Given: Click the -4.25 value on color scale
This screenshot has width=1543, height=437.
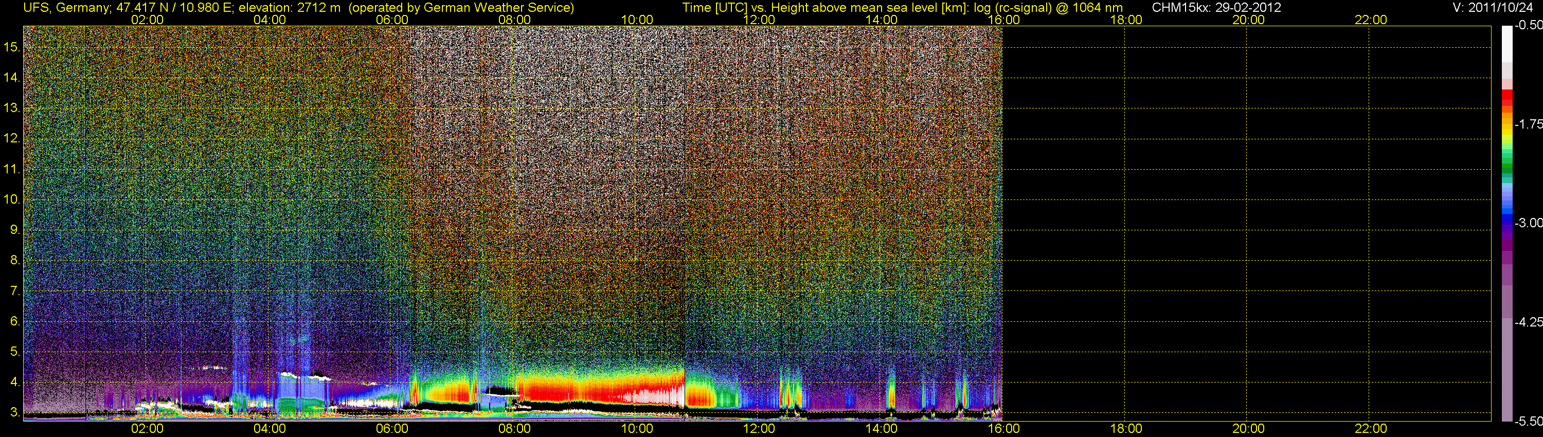Looking at the screenshot, I should point(1529,322).
